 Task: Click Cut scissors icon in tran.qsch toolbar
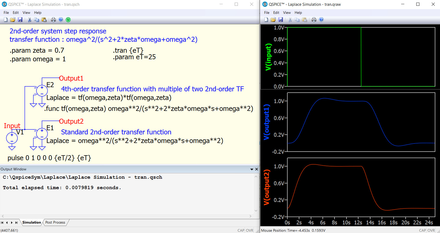pos(29,20)
